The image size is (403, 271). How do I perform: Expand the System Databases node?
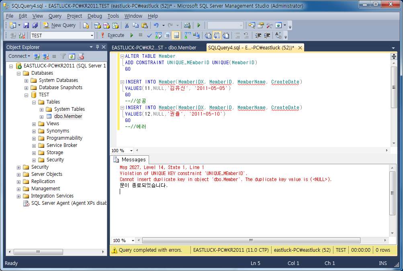click(26, 81)
